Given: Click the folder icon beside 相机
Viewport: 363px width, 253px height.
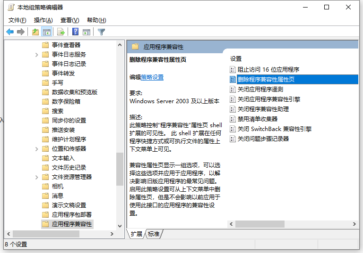Looking at the screenshot, I should (45, 186).
